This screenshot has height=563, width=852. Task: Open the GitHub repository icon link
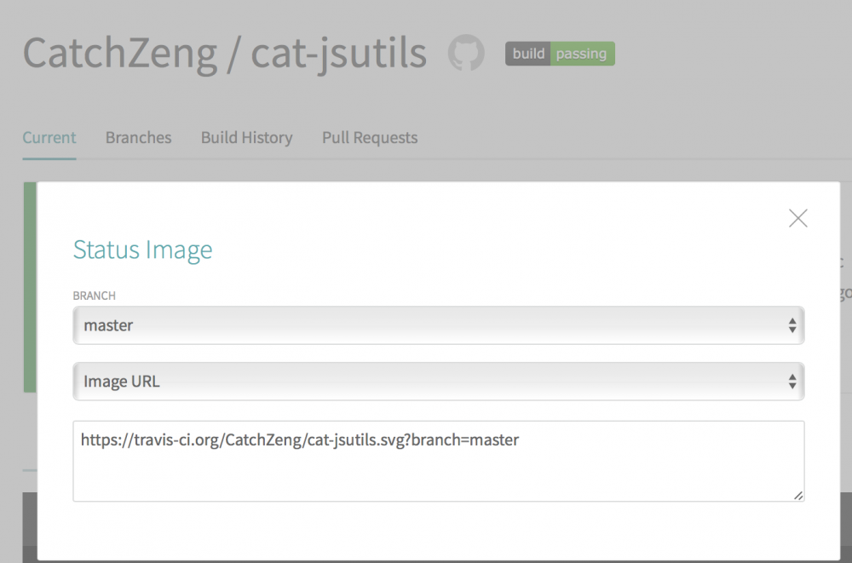point(466,54)
